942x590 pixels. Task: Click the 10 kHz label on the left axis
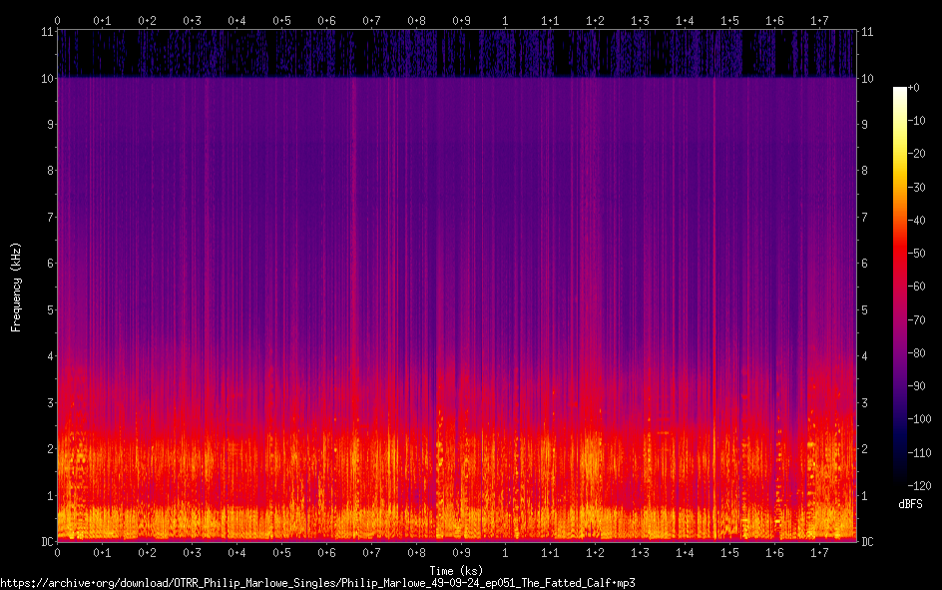pyautogui.click(x=45, y=78)
